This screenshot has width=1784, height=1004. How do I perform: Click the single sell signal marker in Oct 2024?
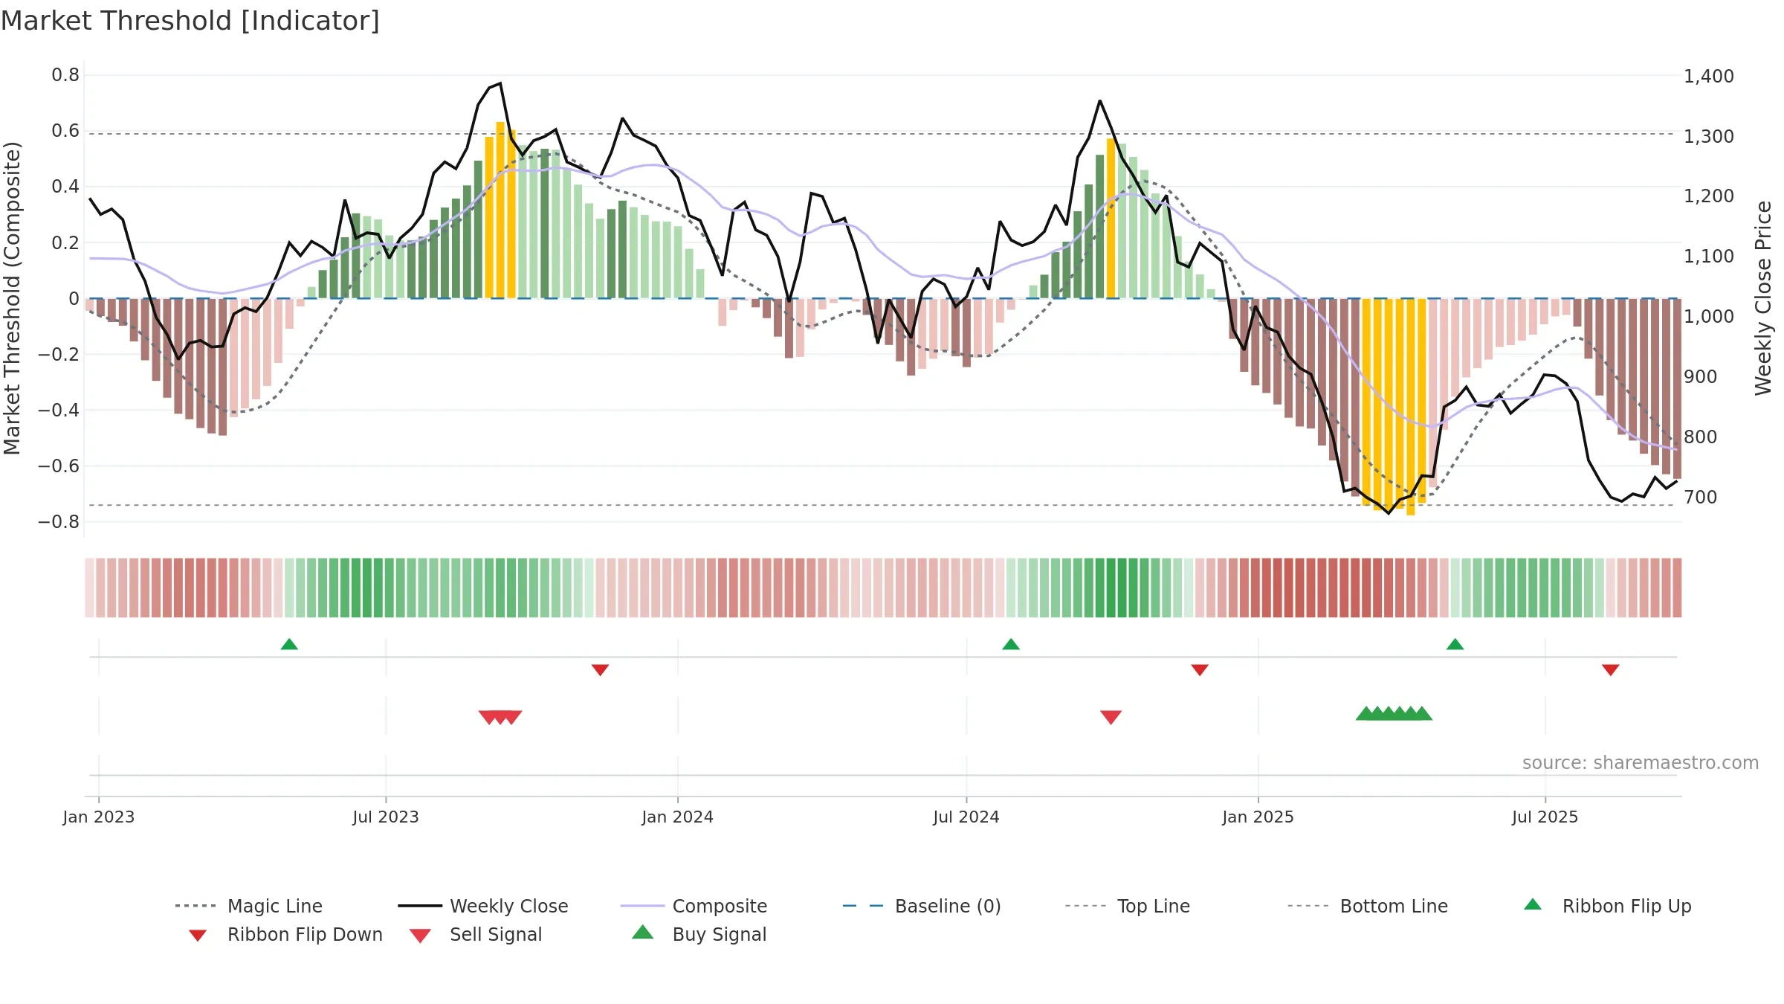click(x=1111, y=717)
